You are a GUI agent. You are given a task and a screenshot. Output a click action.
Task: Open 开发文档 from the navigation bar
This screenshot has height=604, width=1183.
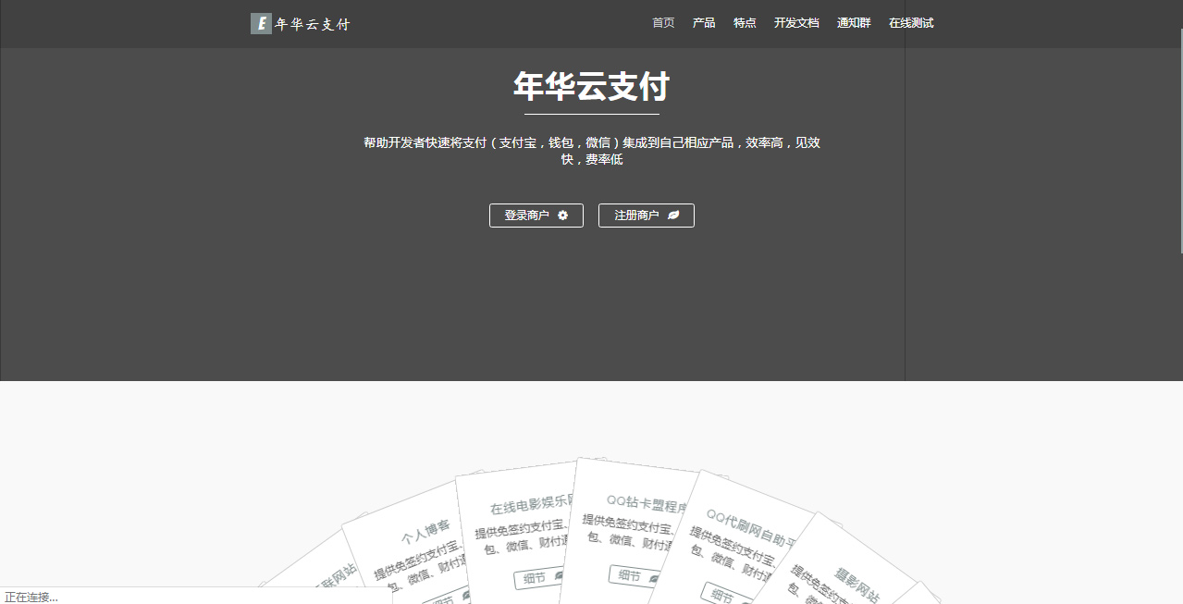[796, 23]
